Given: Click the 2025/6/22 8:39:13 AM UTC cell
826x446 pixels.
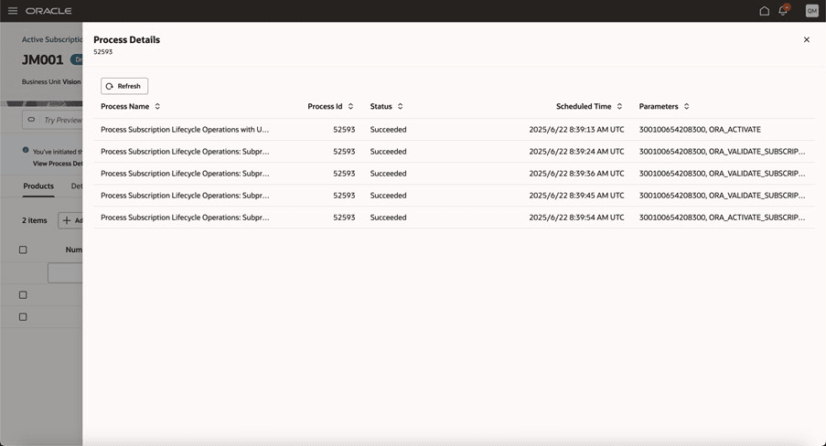Looking at the screenshot, I should pyautogui.click(x=576, y=130).
